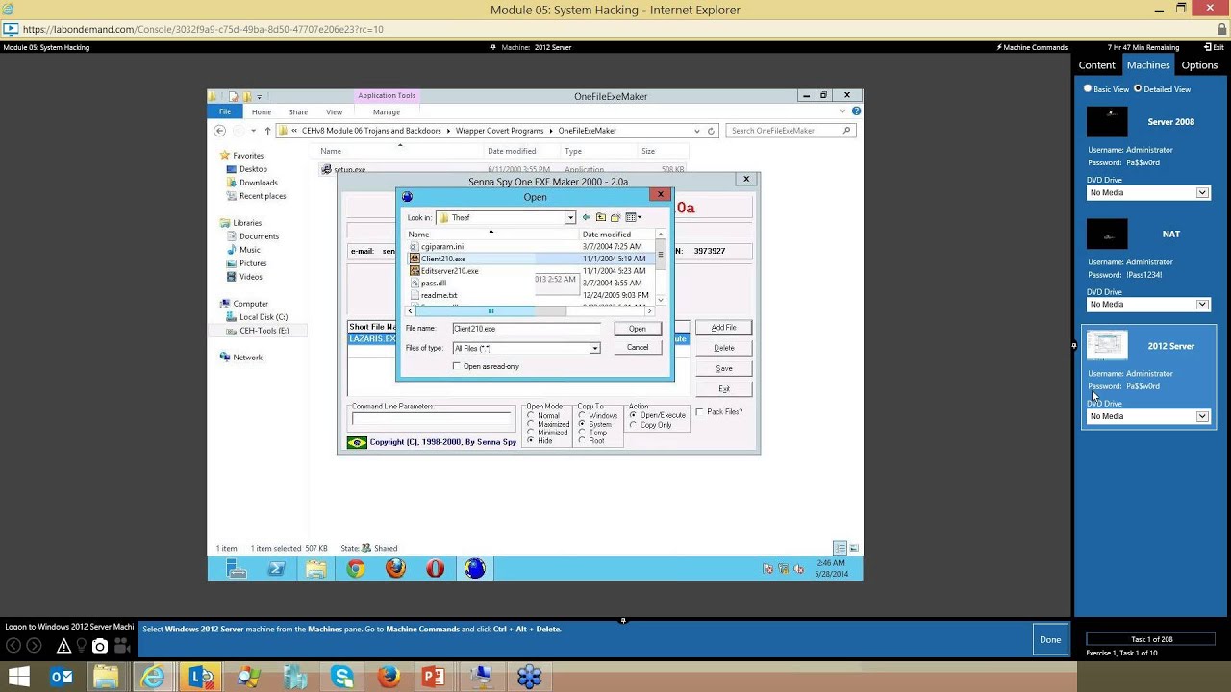Click the File name input field
Screen dimensions: 1231x692
pyautogui.click(x=526, y=329)
